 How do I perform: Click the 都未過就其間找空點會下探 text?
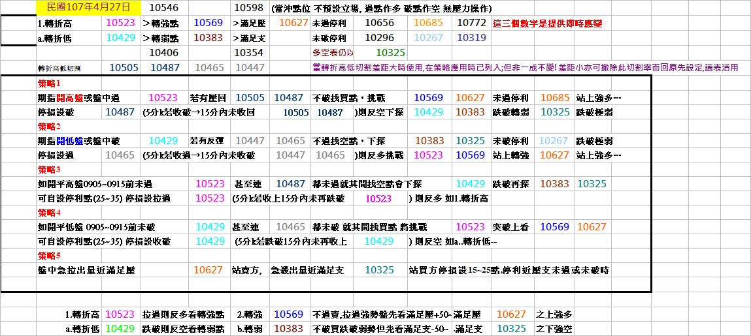click(x=367, y=184)
